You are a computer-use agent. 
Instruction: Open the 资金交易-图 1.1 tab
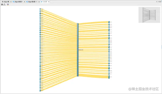(33, 2)
